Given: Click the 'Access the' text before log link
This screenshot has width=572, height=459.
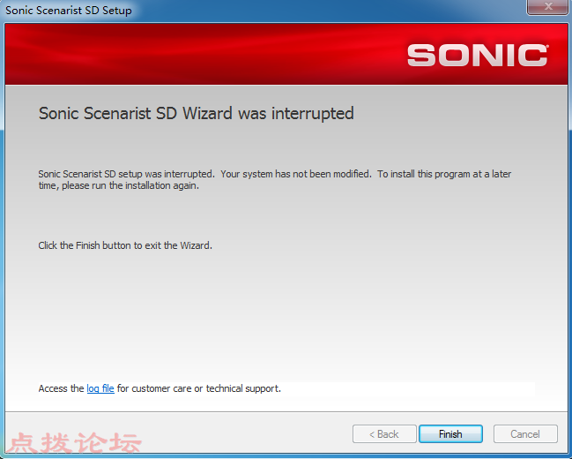Looking at the screenshot, I should 61,388.
